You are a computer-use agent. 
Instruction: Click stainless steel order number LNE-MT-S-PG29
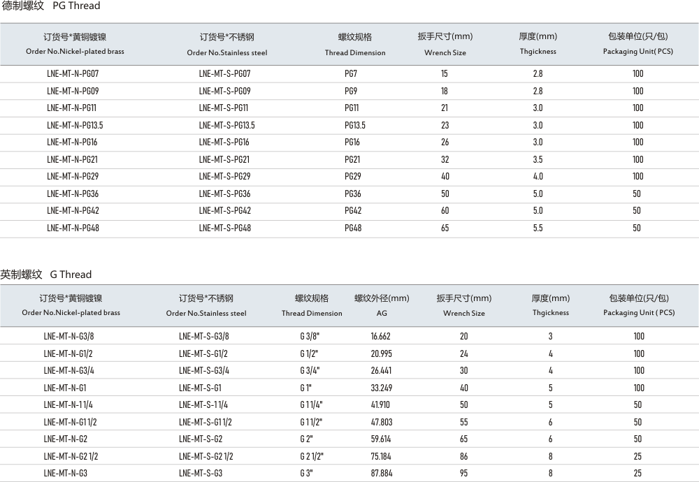[224, 177]
